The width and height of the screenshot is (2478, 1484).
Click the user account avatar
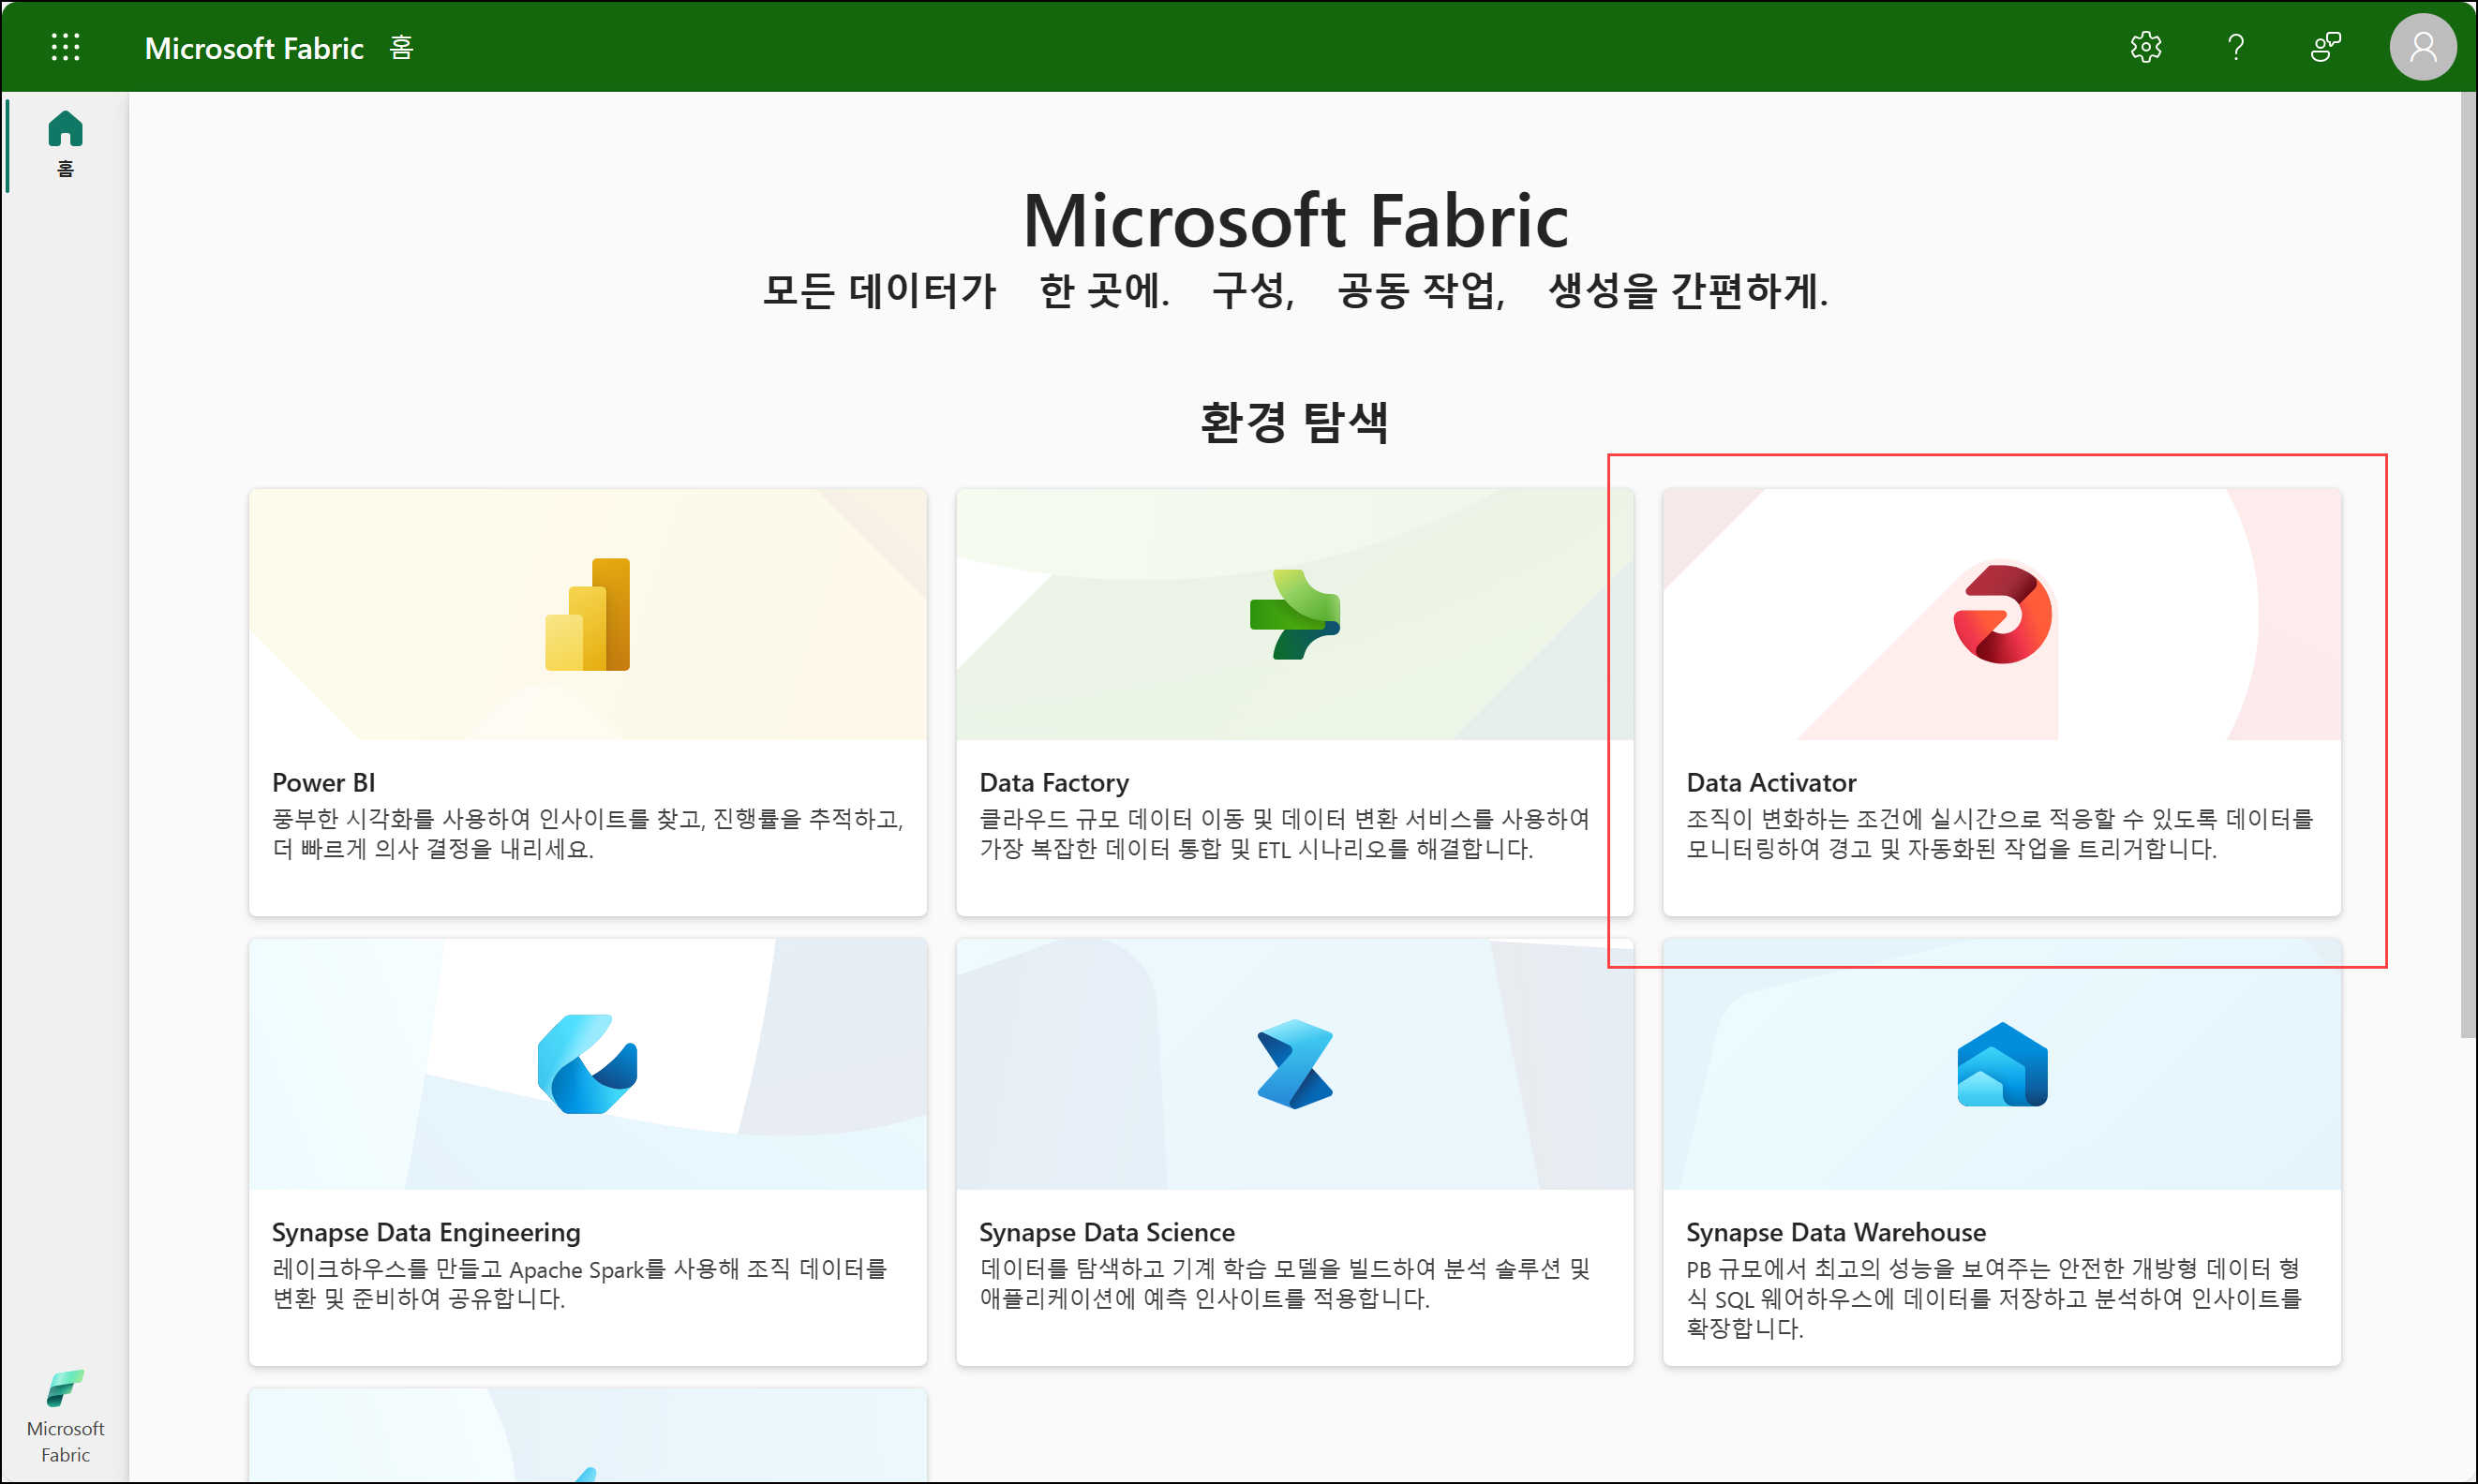pyautogui.click(x=2422, y=47)
